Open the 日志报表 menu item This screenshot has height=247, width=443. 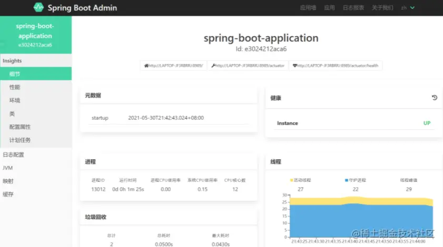point(353,8)
